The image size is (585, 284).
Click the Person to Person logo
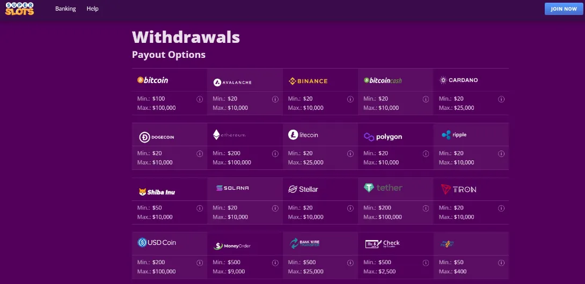(x=448, y=244)
